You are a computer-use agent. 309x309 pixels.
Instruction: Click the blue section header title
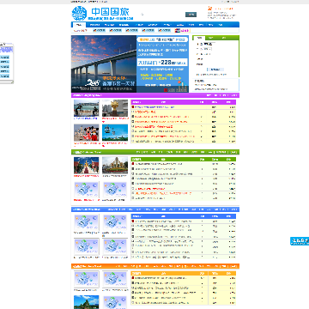point(86,209)
